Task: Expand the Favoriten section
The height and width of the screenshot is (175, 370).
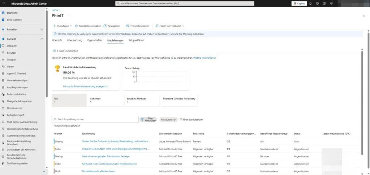Action: pos(42,29)
